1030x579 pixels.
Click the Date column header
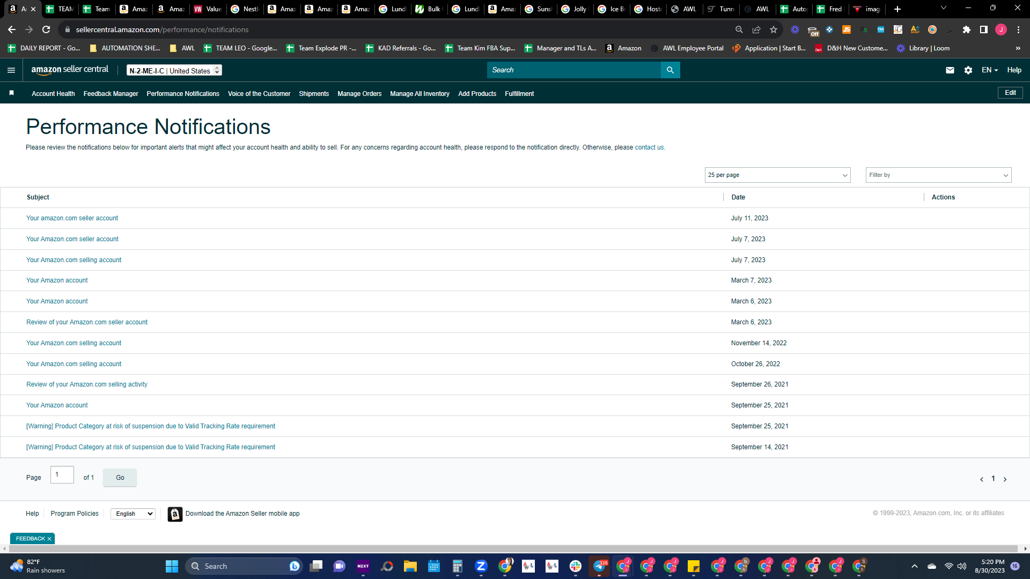pos(738,197)
